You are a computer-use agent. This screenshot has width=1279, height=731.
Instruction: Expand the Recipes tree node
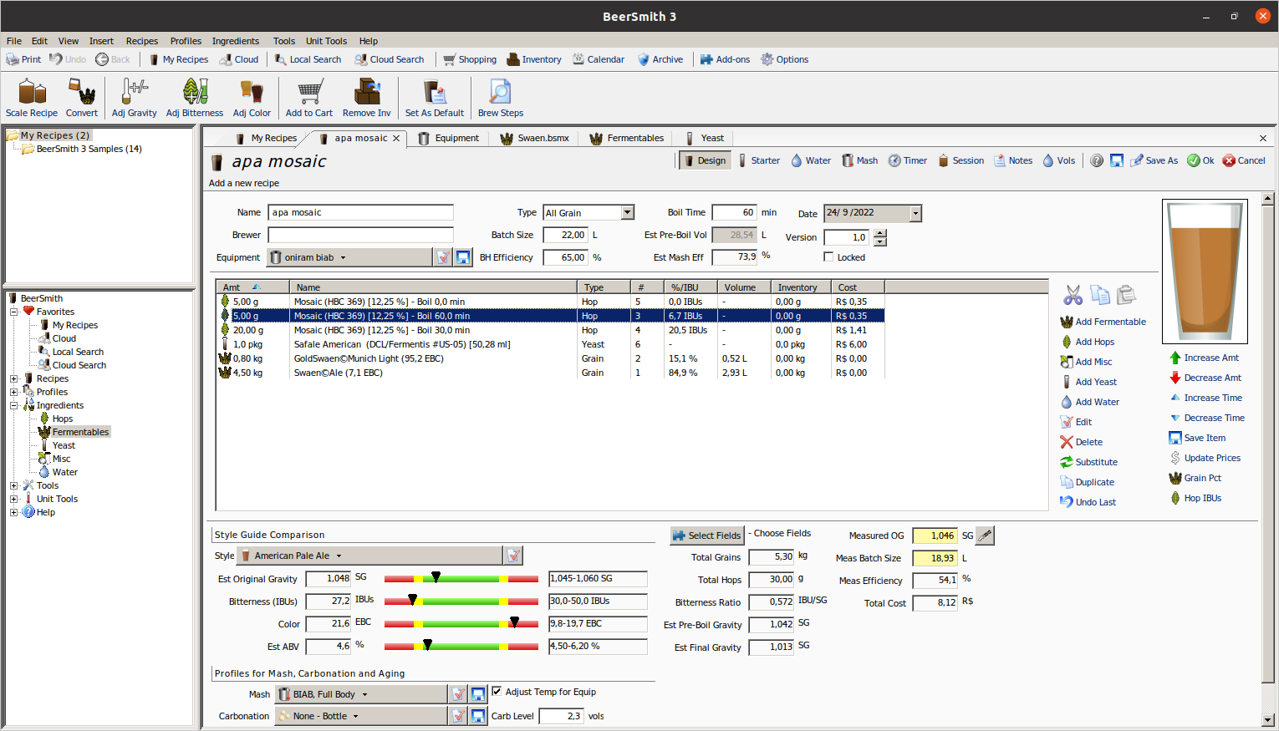(x=14, y=378)
